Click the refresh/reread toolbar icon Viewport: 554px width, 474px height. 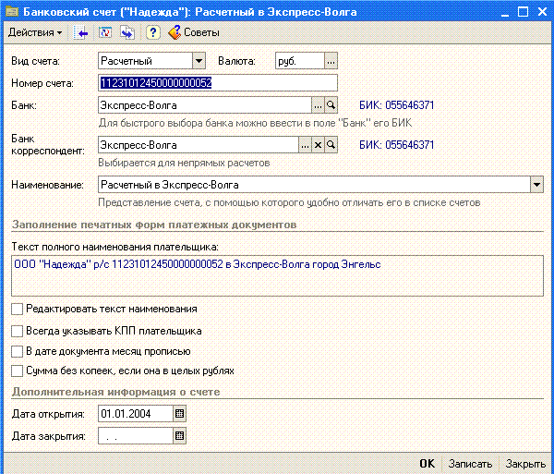tap(105, 32)
